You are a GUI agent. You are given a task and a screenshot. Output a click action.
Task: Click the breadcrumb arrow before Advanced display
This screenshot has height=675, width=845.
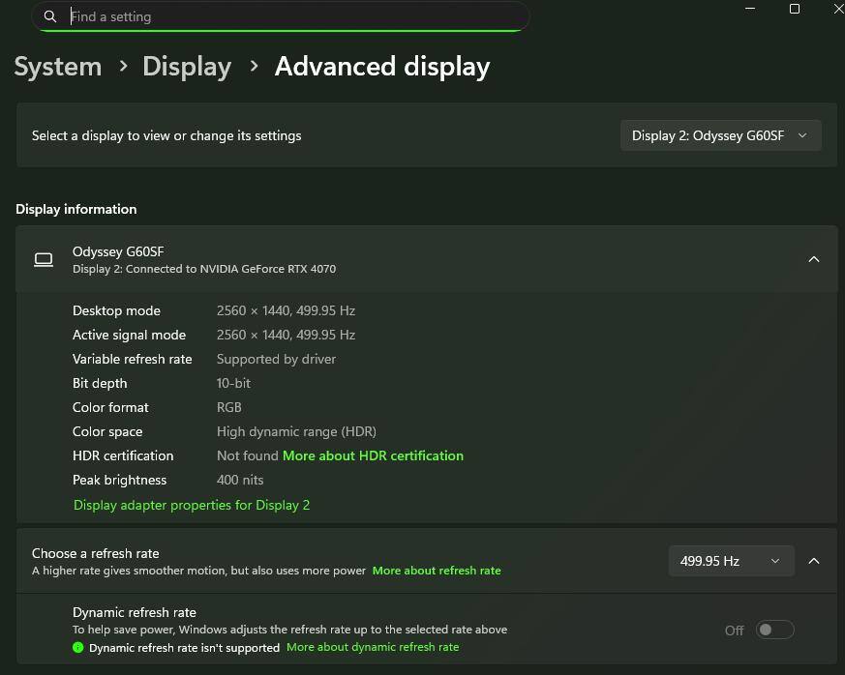pyautogui.click(x=254, y=66)
